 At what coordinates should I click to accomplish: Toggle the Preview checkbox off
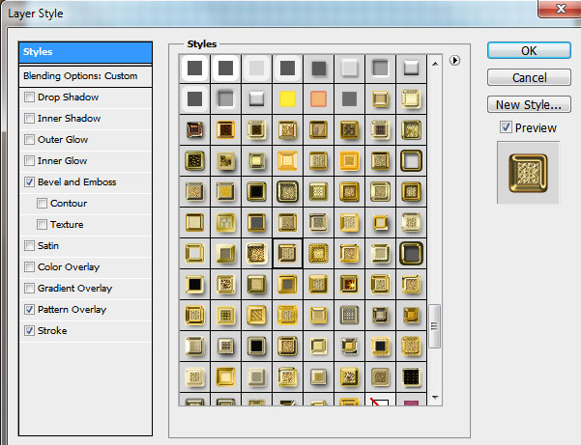pos(506,127)
